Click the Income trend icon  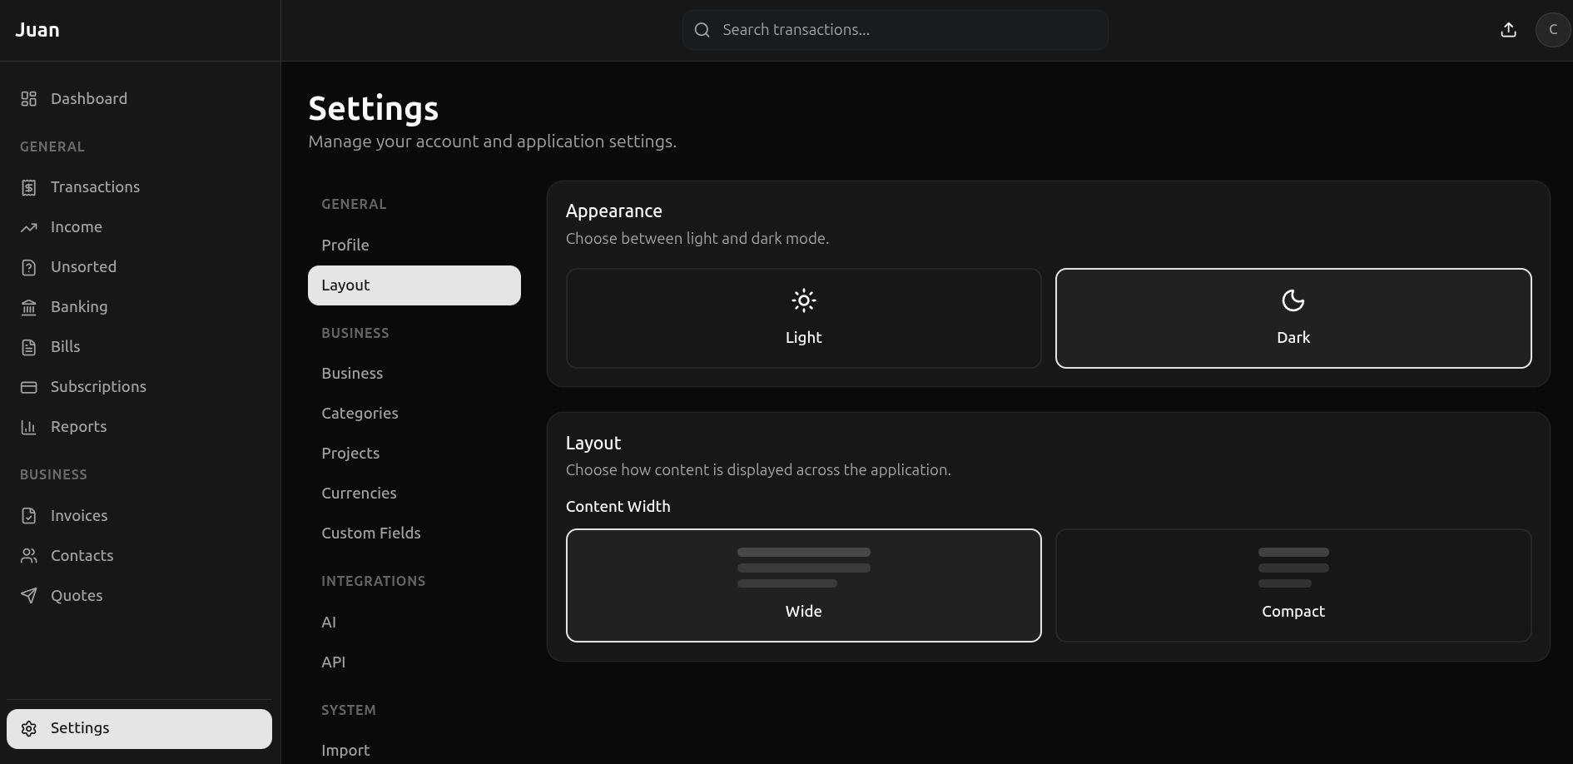(x=29, y=226)
